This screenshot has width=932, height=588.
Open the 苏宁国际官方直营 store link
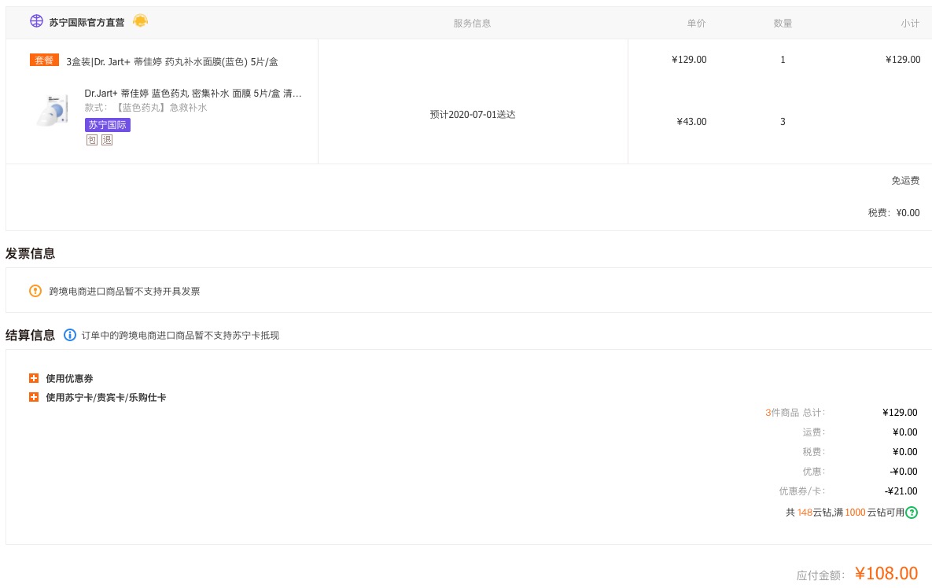[x=87, y=23]
